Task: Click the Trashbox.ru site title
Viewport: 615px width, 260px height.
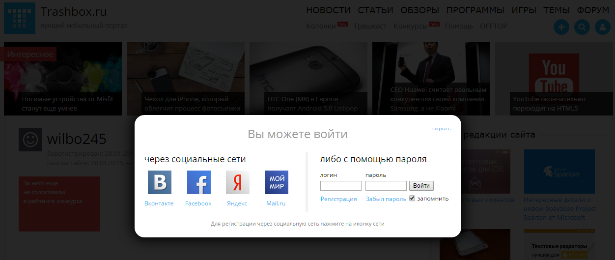Action: point(74,11)
